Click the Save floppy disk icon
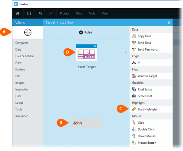Image resolution: width=183 pixels, height=151 pixels. [29, 14]
